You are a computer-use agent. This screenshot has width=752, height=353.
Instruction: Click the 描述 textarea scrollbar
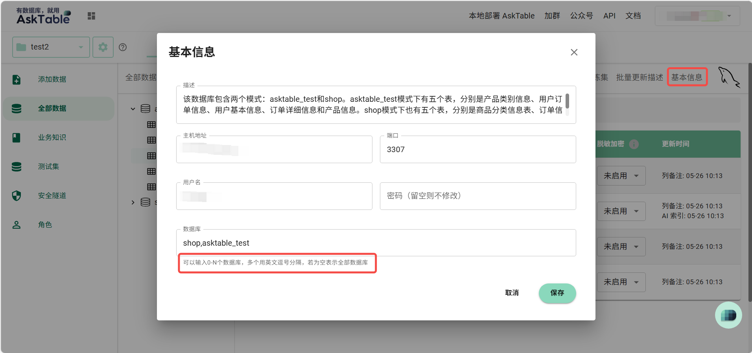pos(567,101)
